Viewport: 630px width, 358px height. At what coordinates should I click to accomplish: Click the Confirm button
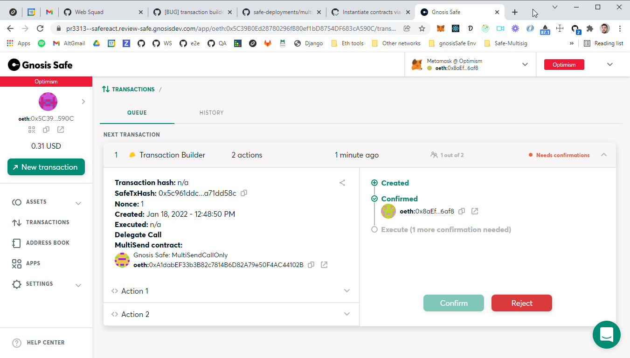pos(454,303)
